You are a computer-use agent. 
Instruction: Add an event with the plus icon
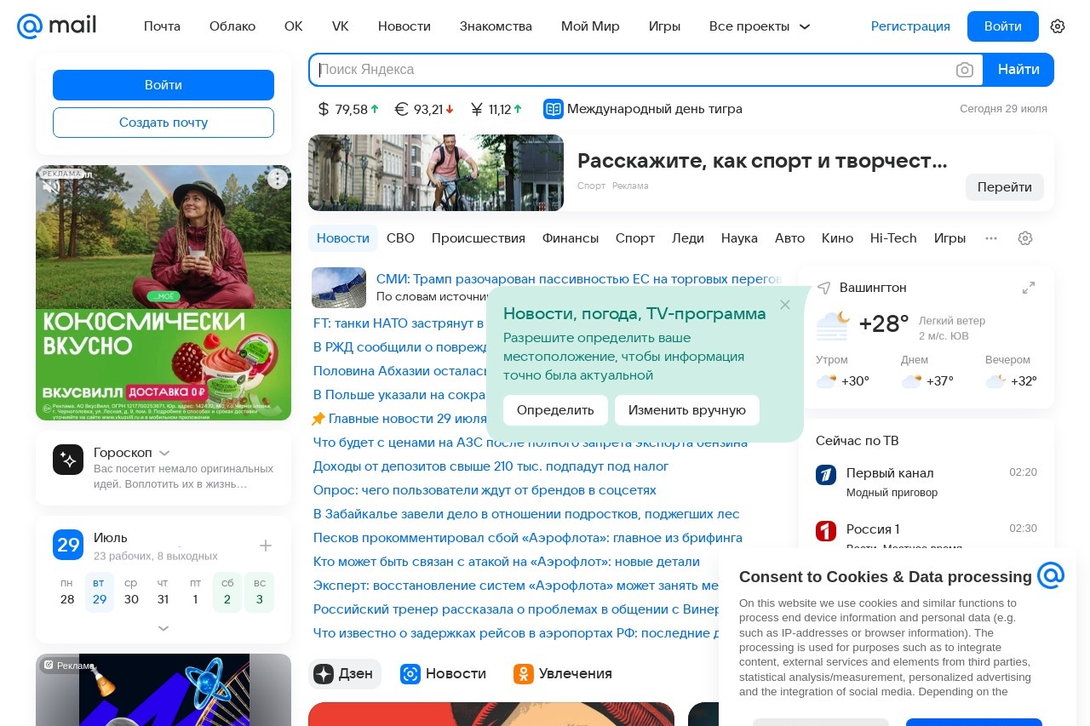coord(266,546)
